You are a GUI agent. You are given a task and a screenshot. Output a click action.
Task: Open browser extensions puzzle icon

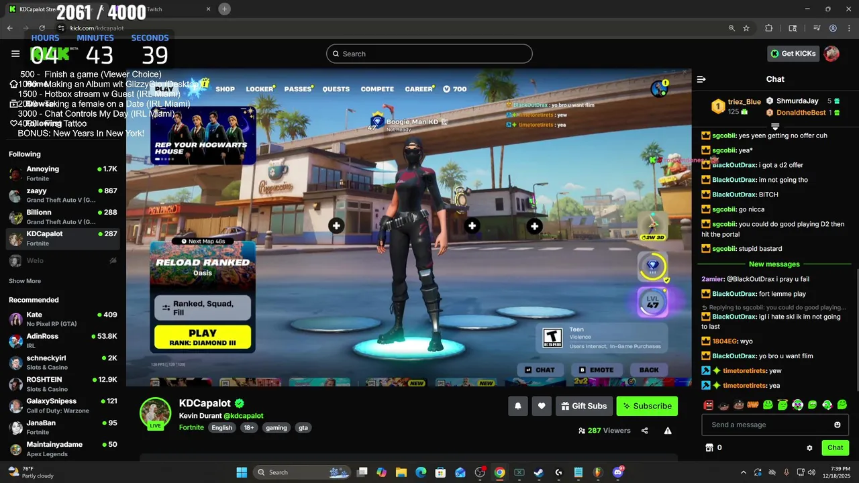click(769, 28)
